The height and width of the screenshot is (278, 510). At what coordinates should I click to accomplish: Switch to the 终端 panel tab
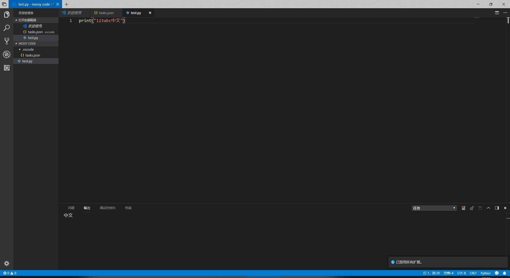click(x=128, y=208)
